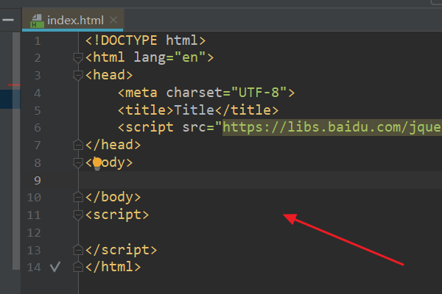Click line number 4 in the gutter

[x=38, y=93]
